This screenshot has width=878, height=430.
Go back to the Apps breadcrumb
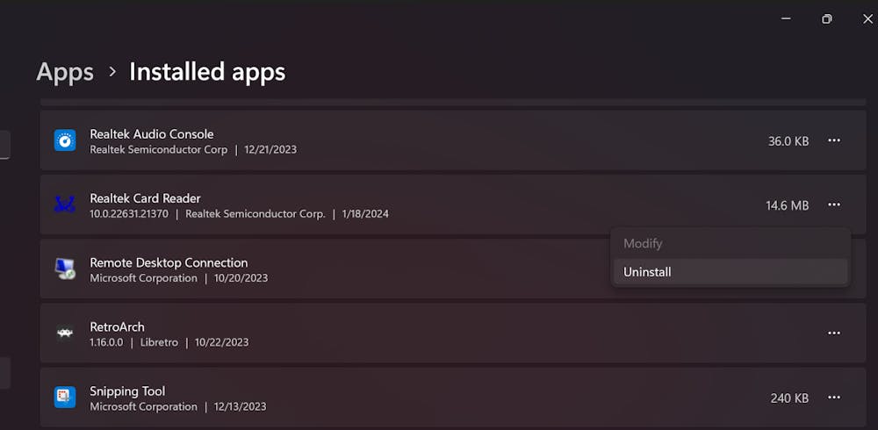[x=65, y=72]
